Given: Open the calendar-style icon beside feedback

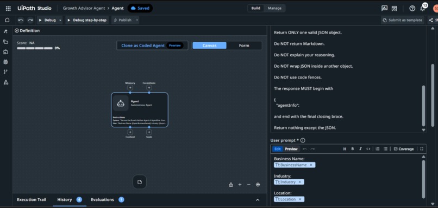Looking at the screenshot, I should tap(394, 8).
